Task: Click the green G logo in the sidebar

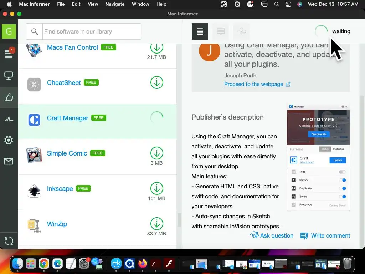Action: pos(9,31)
